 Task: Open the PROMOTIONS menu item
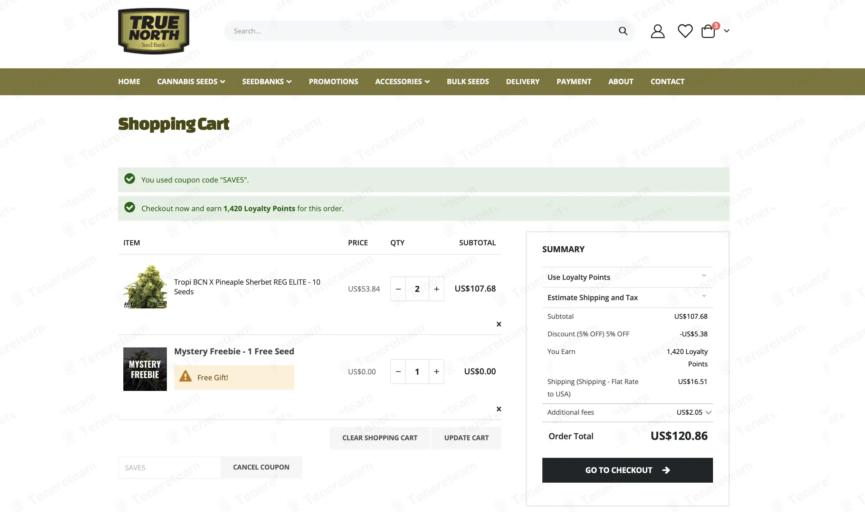pyautogui.click(x=333, y=81)
